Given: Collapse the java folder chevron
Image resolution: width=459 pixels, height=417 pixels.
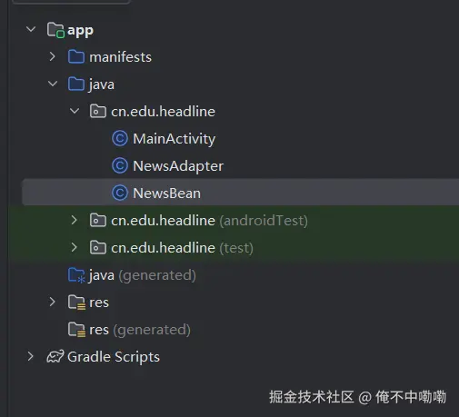Looking at the screenshot, I should tap(53, 84).
